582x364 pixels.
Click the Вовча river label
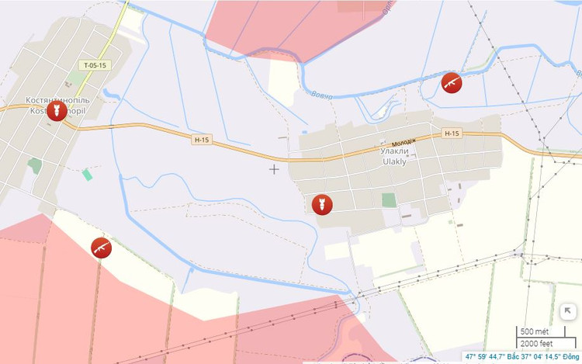[x=321, y=95]
